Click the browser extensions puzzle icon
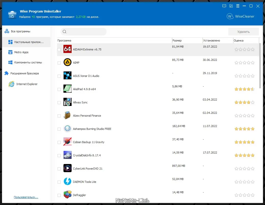265x205 pixels. coord(6,73)
